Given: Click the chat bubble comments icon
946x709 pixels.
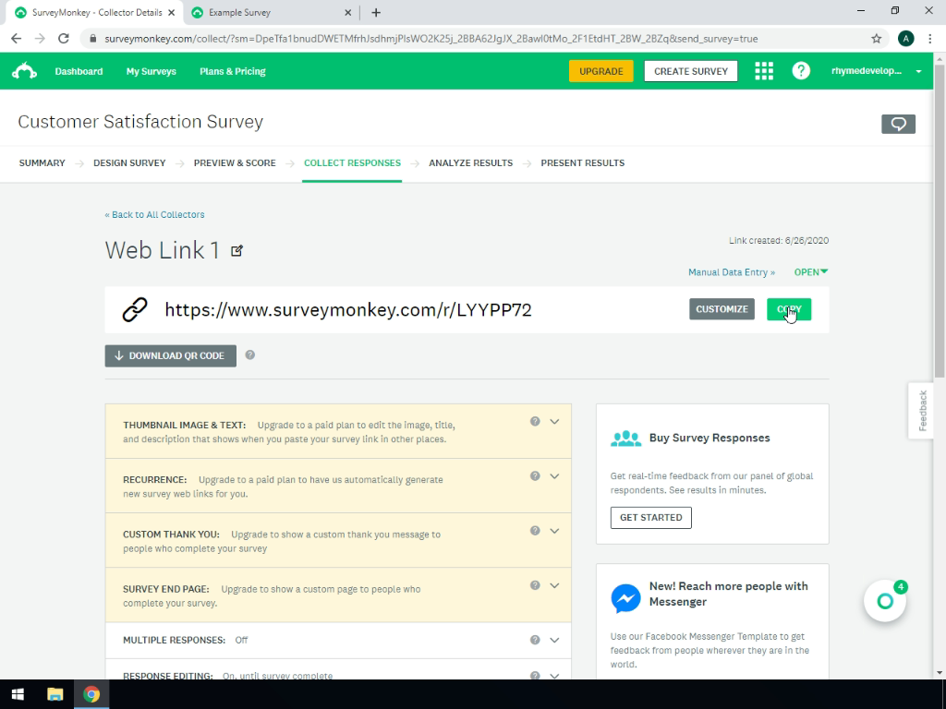Looking at the screenshot, I should (x=898, y=125).
